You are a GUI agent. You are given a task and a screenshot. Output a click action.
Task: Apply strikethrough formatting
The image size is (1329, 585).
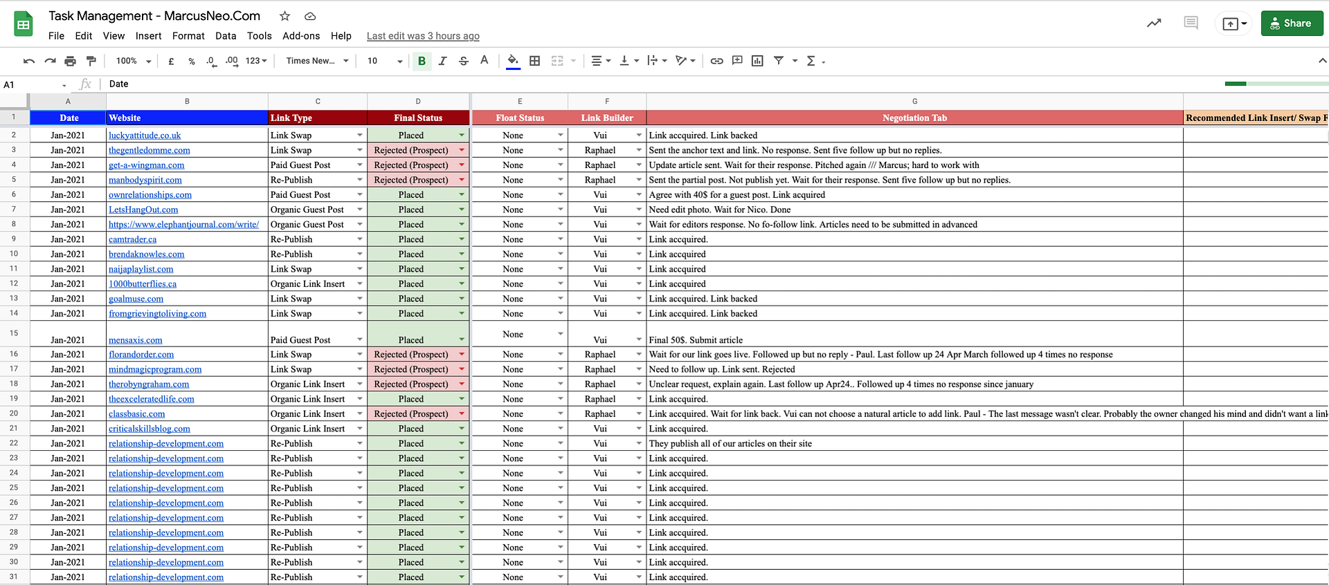[x=464, y=61]
